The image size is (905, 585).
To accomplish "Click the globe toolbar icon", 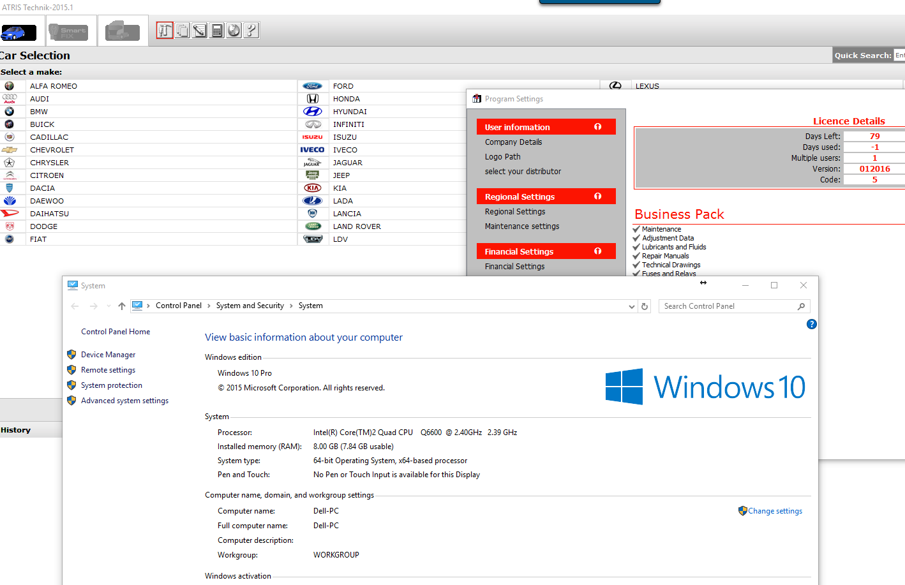I will point(234,30).
